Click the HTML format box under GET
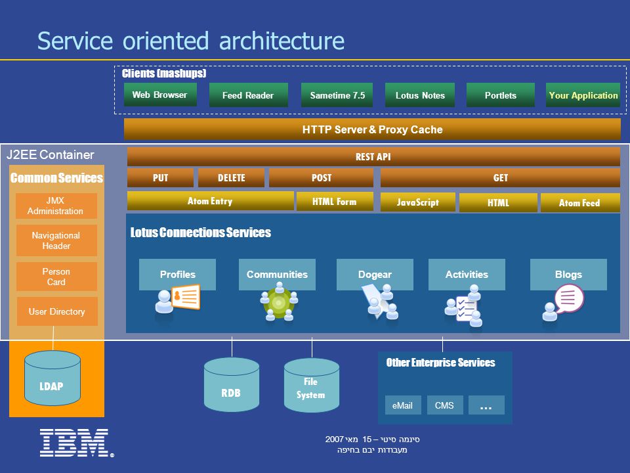This screenshot has height=473, width=630. click(x=498, y=203)
